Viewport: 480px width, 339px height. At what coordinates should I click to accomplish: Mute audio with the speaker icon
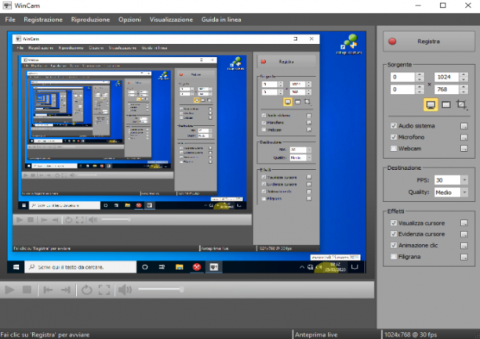click(125, 290)
